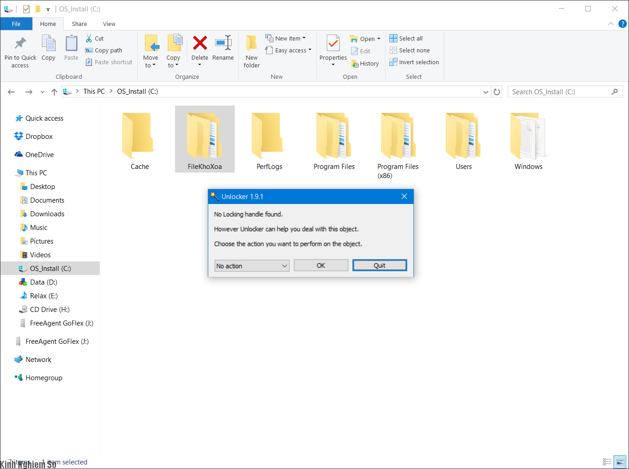
Task: Click the red Delete X icon
Action: (x=200, y=43)
